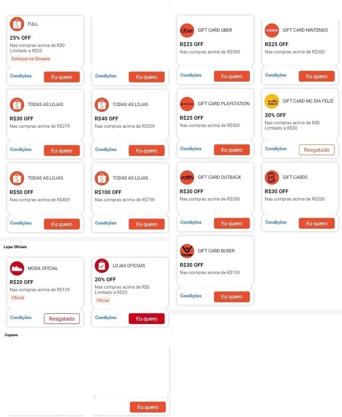Click Resgatado on Moda Oficial coupon
This screenshot has height=417, width=342.
point(62,319)
